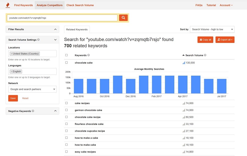This screenshot has height=156, width=247.
Task: Remove the United States (Country) location tag
Action: 12,54
